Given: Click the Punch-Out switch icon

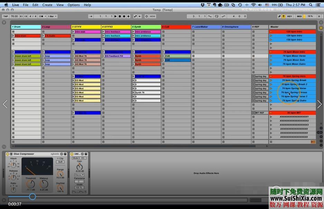Looking at the screenshot, I should tap(223, 16).
